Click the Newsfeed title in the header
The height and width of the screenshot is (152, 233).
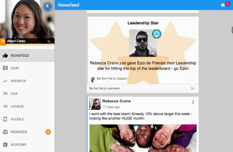(x=69, y=5)
